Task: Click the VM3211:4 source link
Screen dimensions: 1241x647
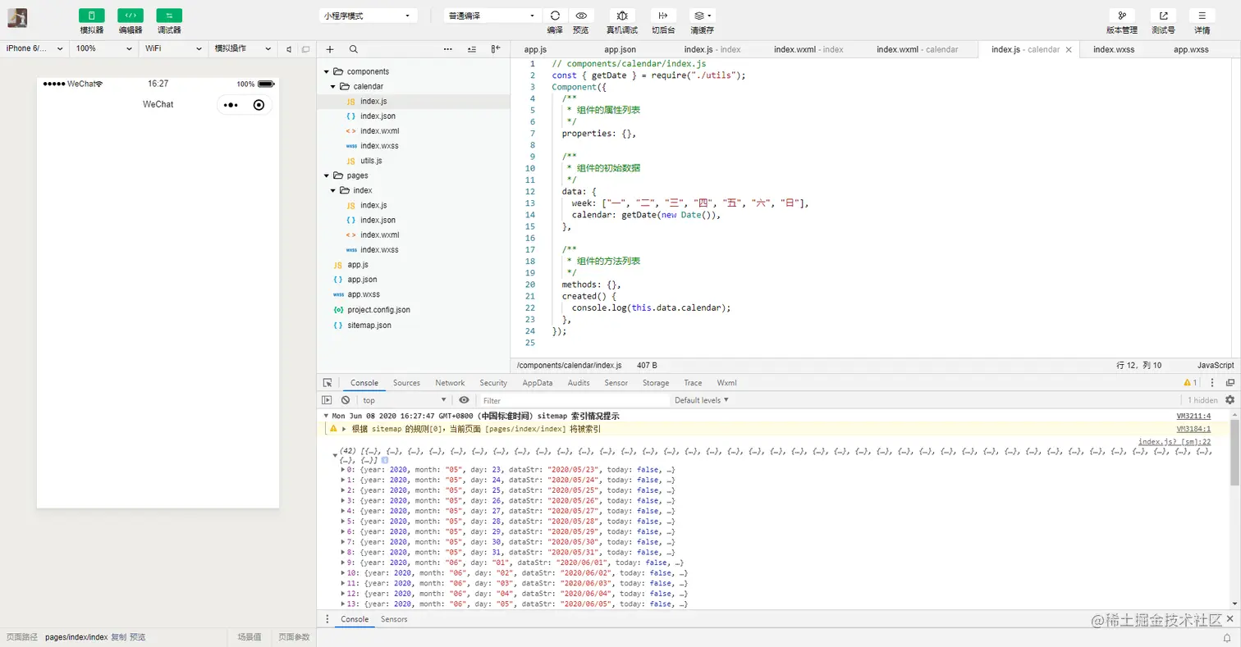Action: 1193,416
